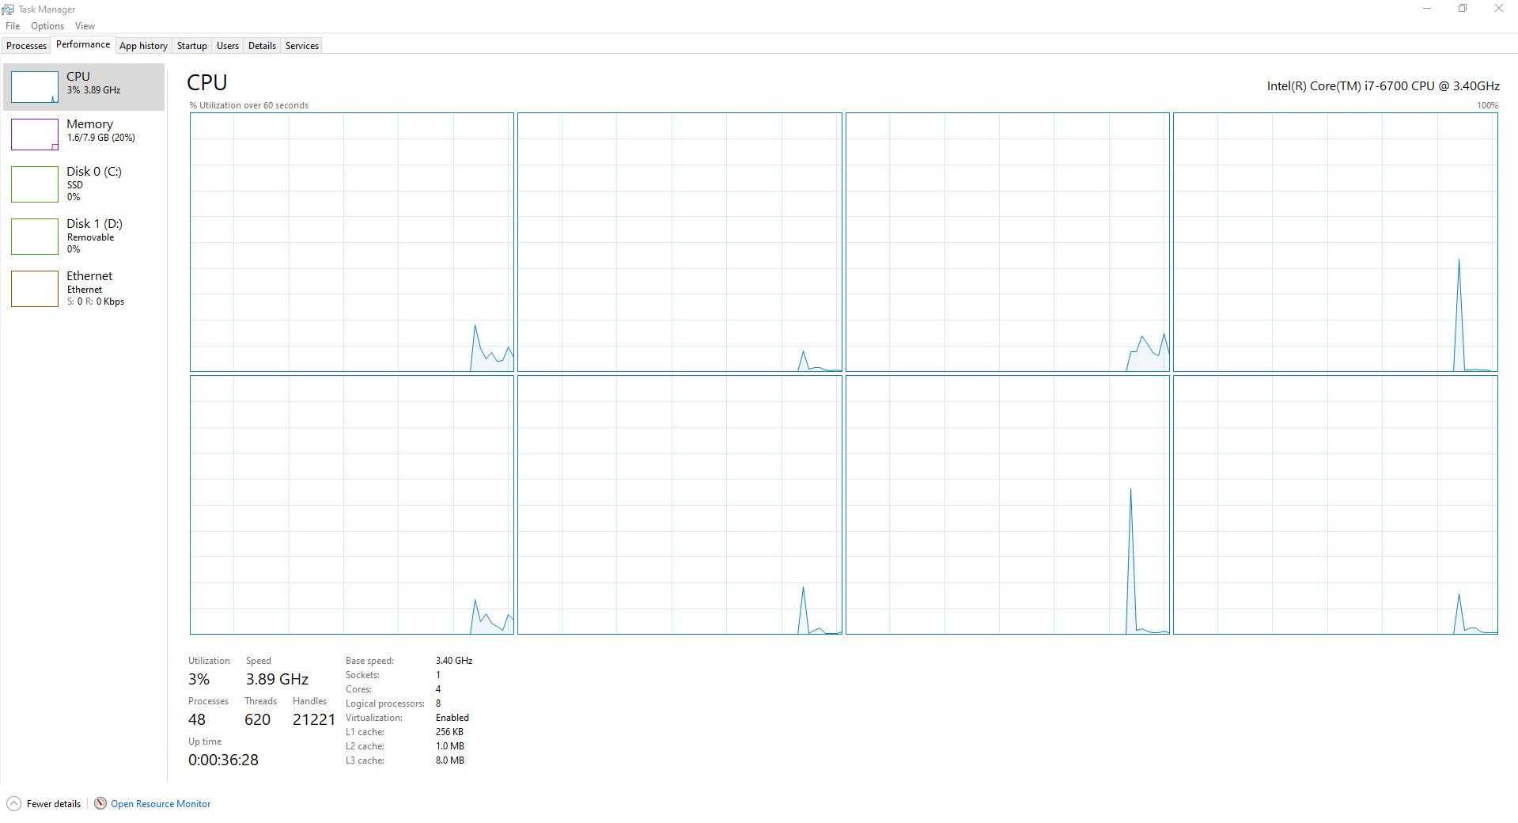The height and width of the screenshot is (823, 1518).
Task: Click the Task Manager icon in title bar
Action: coord(8,9)
